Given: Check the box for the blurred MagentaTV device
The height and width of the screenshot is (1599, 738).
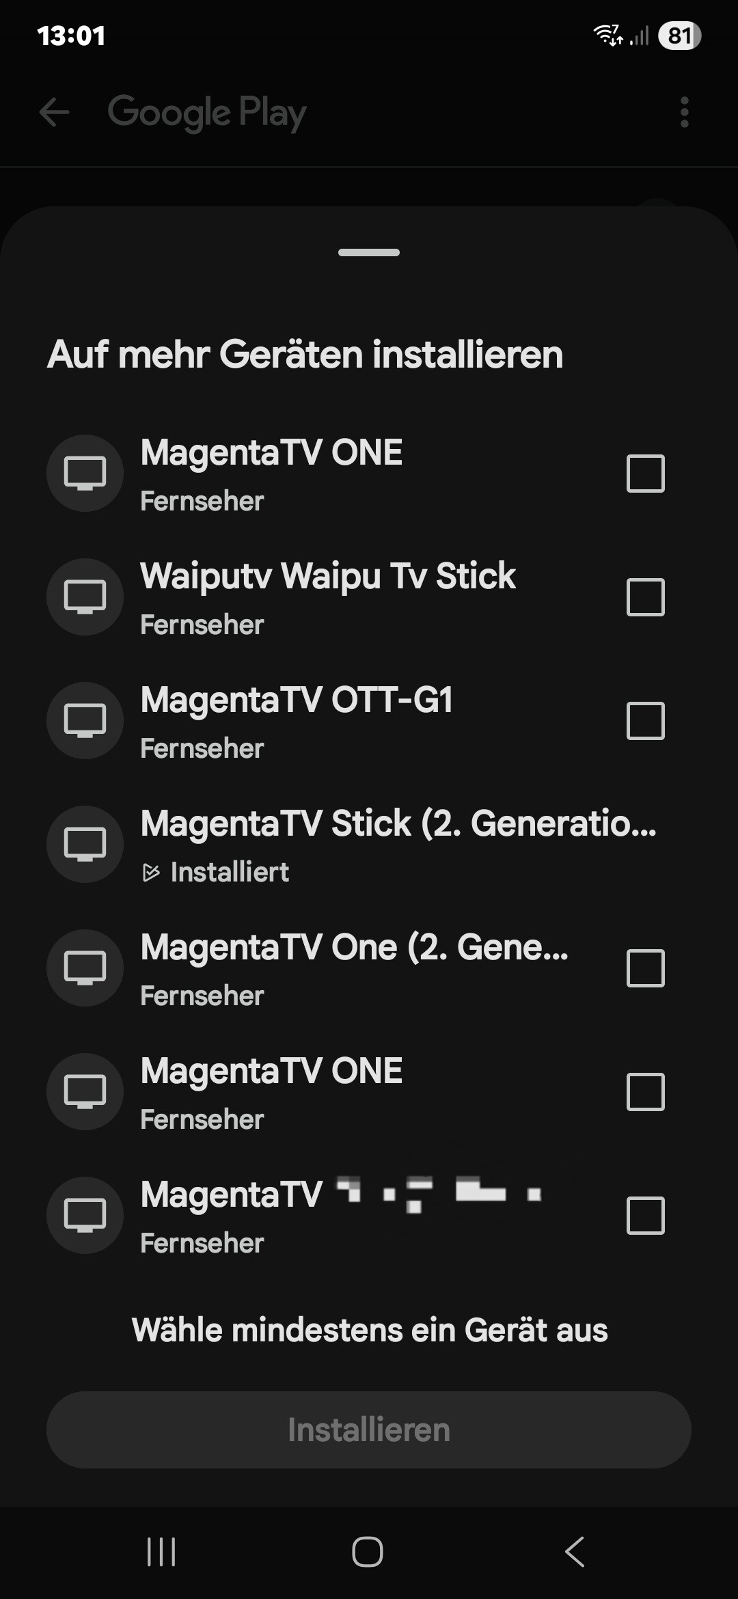Looking at the screenshot, I should (x=645, y=1216).
